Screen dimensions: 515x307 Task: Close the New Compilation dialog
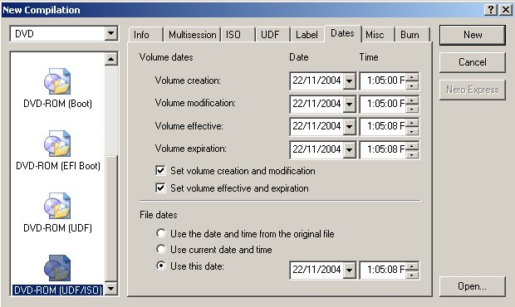(506, 10)
